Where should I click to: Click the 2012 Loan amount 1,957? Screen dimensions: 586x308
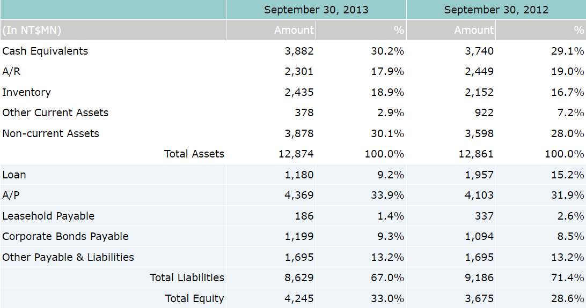(479, 175)
